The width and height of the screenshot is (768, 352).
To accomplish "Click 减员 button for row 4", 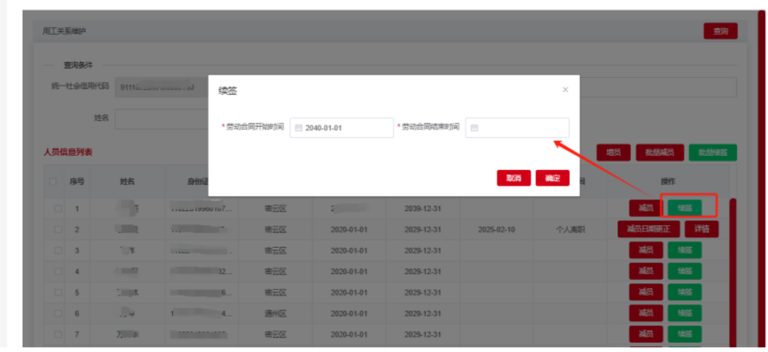I will click(x=646, y=272).
